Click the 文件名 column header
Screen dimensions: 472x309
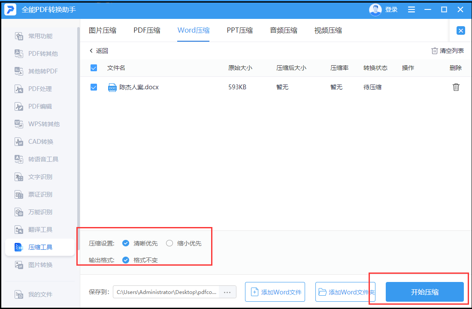116,68
